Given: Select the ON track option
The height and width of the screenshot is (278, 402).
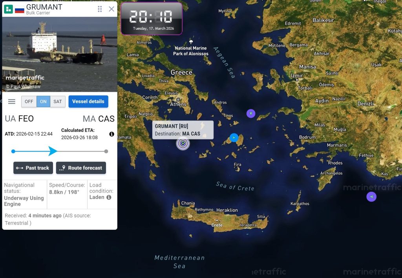Looking at the screenshot, I should click(x=43, y=101).
